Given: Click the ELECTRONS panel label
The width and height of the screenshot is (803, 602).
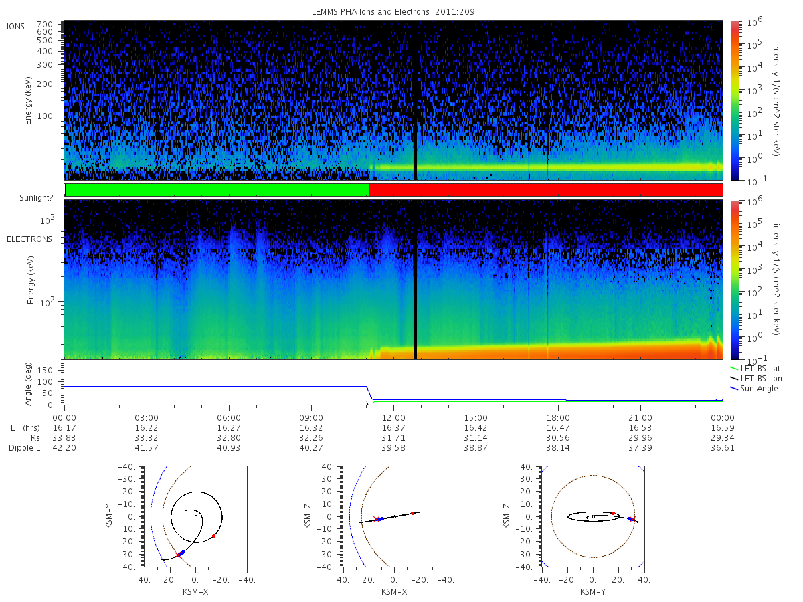Looking at the screenshot, I should [x=29, y=239].
